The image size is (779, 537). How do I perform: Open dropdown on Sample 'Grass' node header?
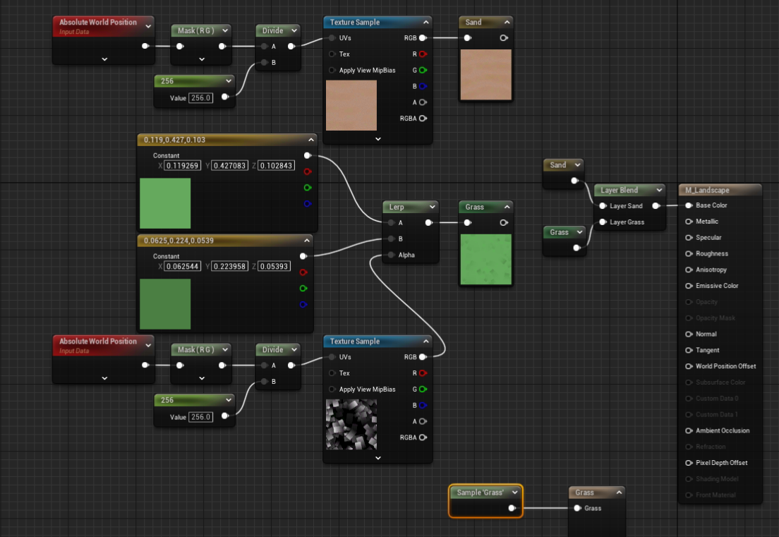tap(514, 493)
